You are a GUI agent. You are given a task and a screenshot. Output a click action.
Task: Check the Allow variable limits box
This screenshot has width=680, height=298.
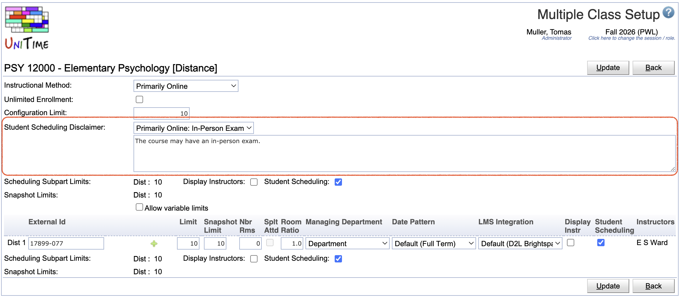tap(139, 207)
